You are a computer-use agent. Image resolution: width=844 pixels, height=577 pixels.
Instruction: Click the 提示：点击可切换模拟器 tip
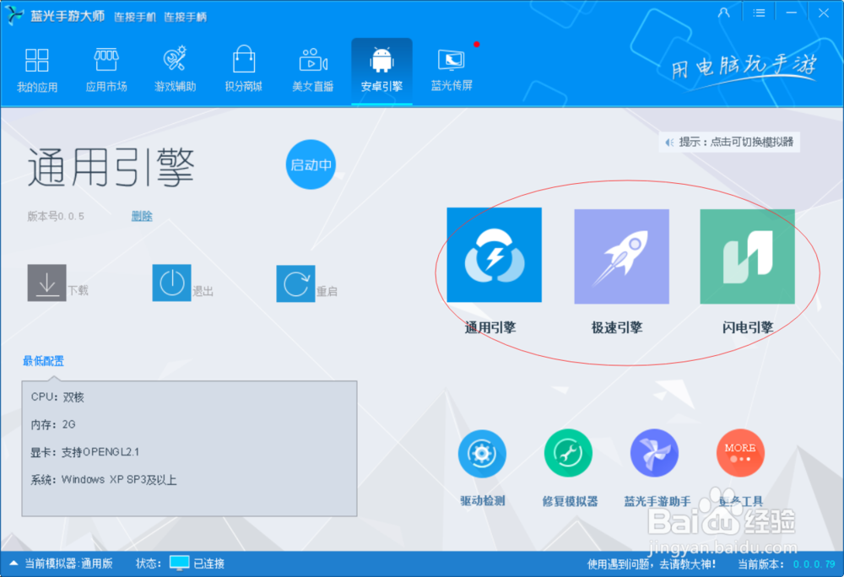click(x=729, y=142)
